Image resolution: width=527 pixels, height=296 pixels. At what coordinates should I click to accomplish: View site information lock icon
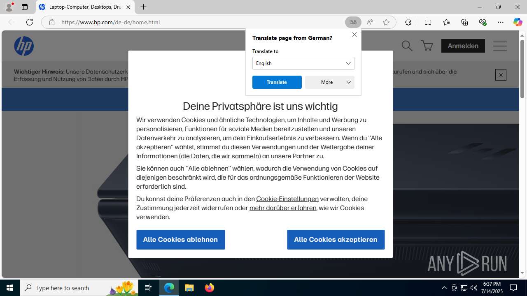click(x=52, y=22)
